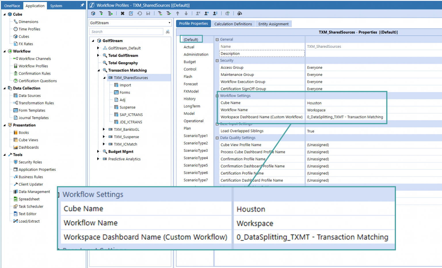Click the Load Overlapped Siblings value True

tap(311, 131)
